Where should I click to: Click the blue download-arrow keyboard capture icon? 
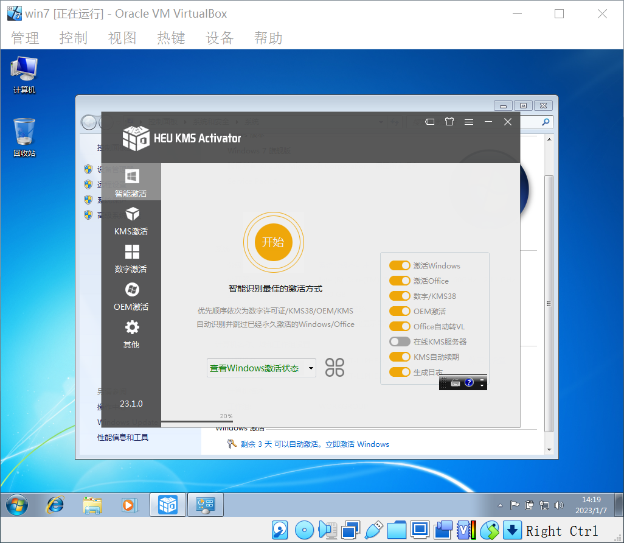click(x=512, y=530)
